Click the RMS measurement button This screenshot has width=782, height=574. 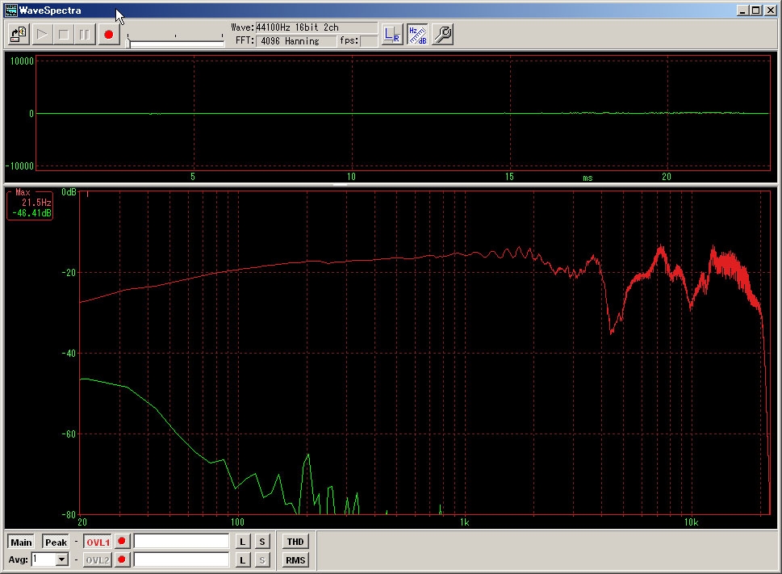click(x=295, y=559)
